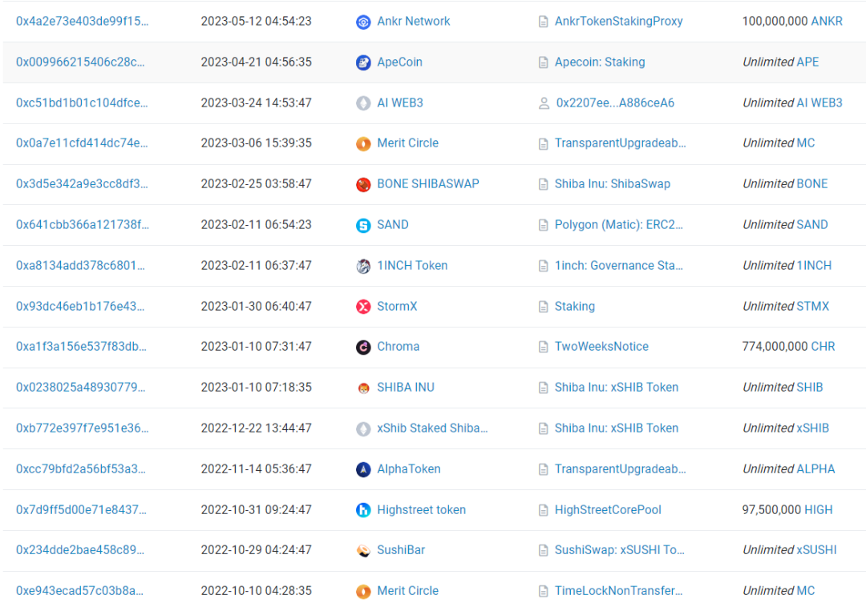Click the AlphaToken icon

(x=363, y=470)
